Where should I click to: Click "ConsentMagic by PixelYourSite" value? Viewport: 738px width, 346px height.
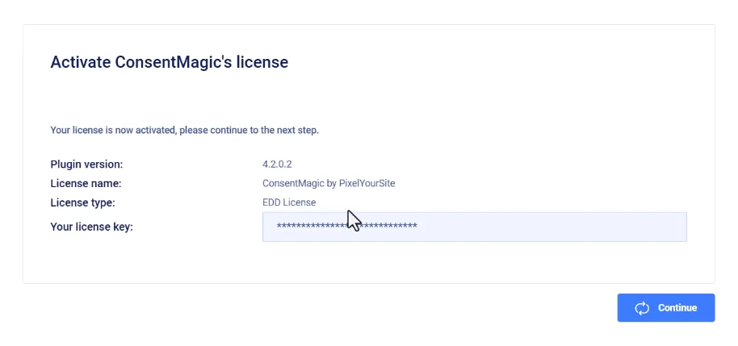329,183
